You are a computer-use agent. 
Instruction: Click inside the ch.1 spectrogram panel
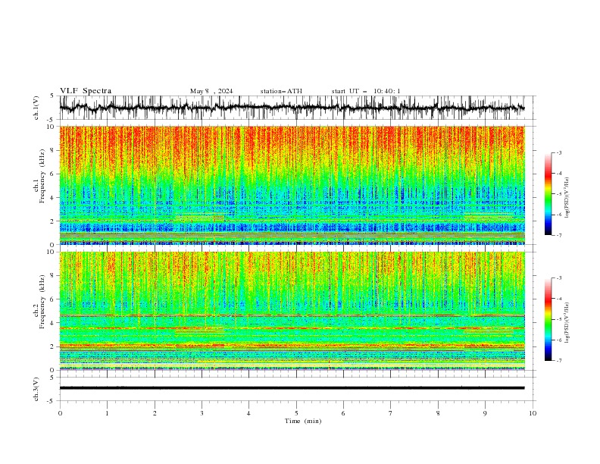point(292,185)
